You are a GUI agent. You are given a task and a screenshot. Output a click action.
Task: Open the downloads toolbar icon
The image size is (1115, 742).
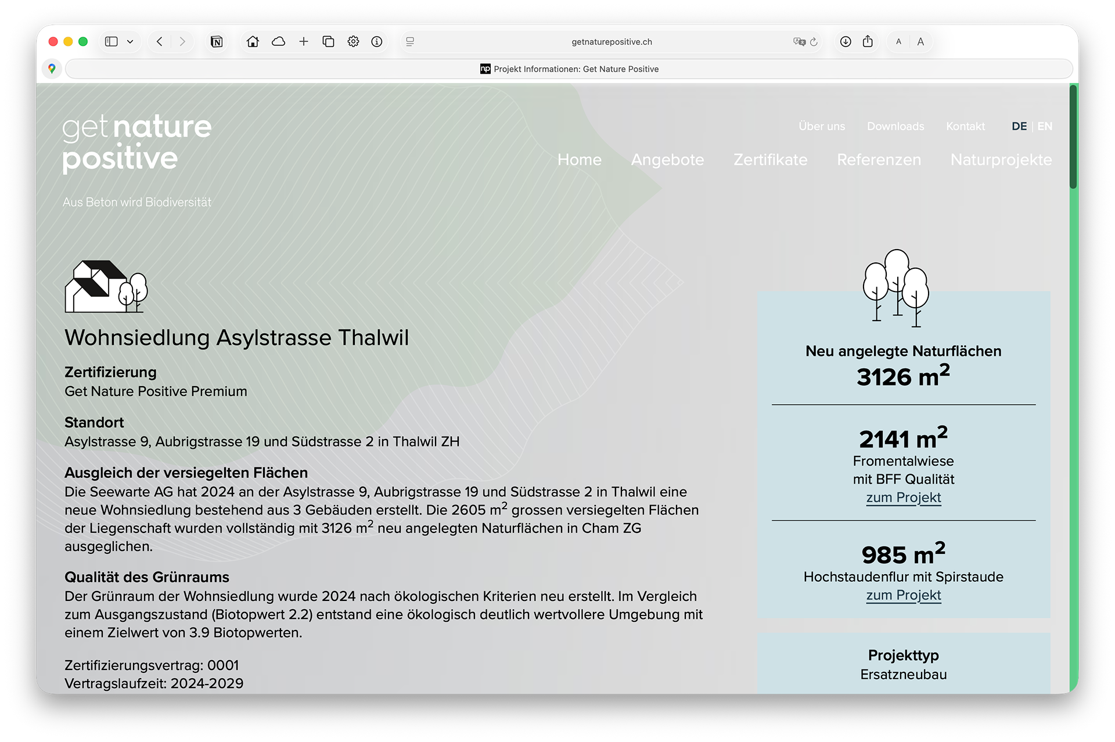tap(846, 41)
